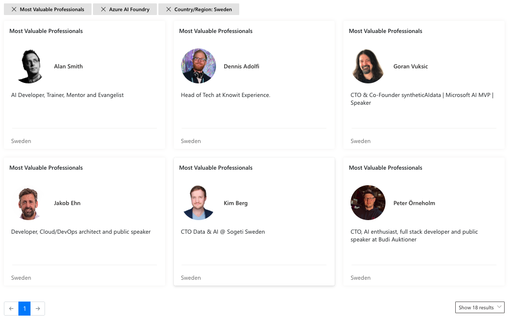
Task: Click the Kim Berg name
Action: click(x=235, y=203)
